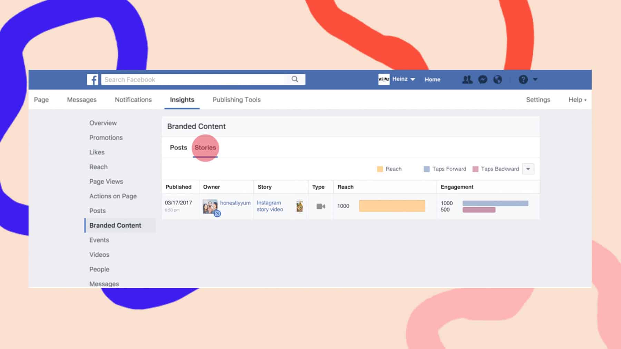This screenshot has width=621, height=349.
Task: Open the Instagram story video link
Action: coord(270,206)
